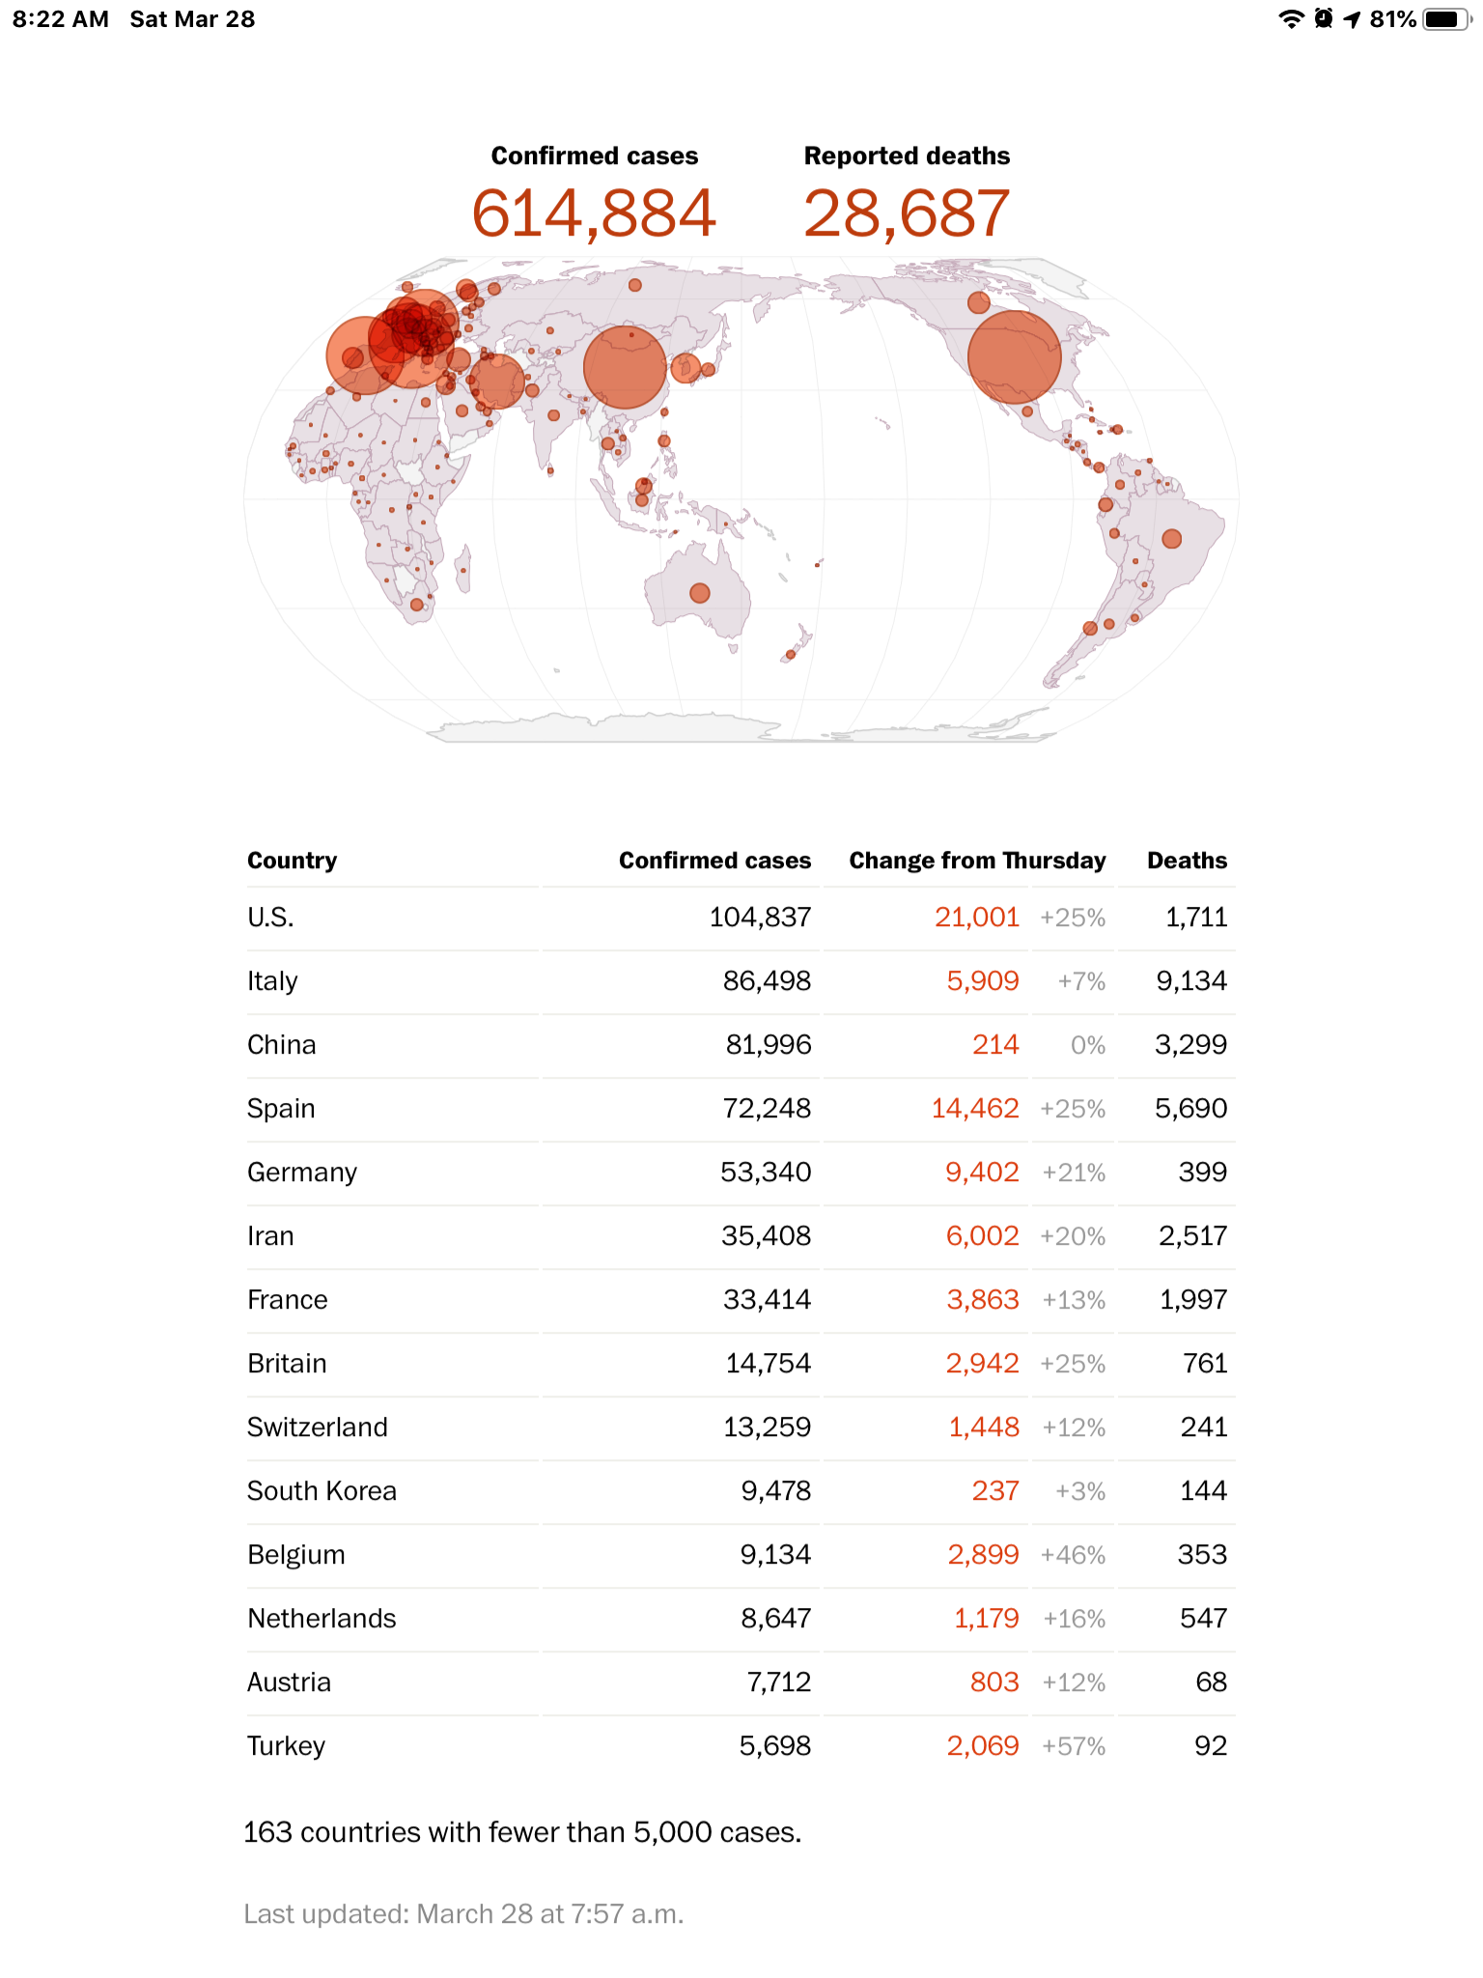Viewport: 1483px width, 1978px height.
Task: Tap the reported deaths total 28,687
Action: pyautogui.click(x=907, y=213)
